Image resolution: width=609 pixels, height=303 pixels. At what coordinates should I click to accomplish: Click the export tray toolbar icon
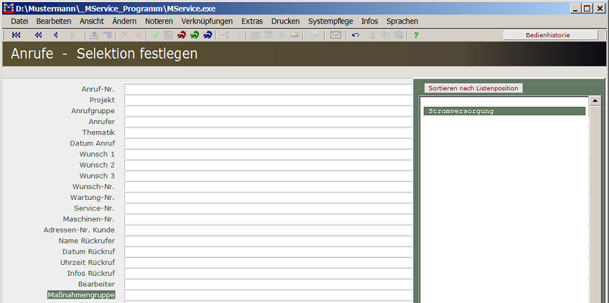94,35
